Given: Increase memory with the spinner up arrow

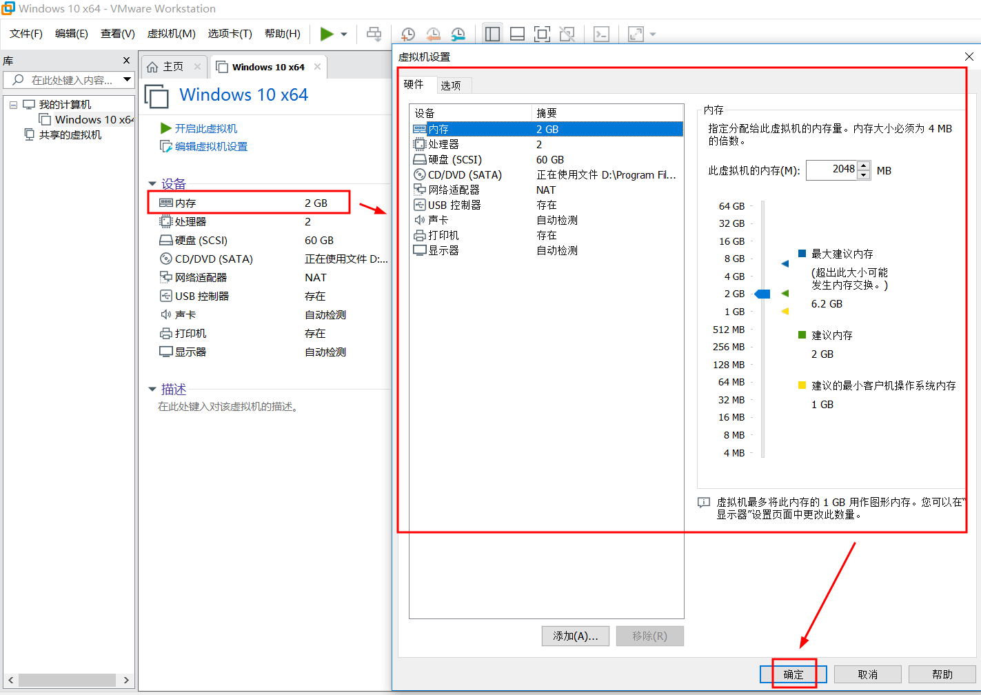Looking at the screenshot, I should pyautogui.click(x=864, y=165).
